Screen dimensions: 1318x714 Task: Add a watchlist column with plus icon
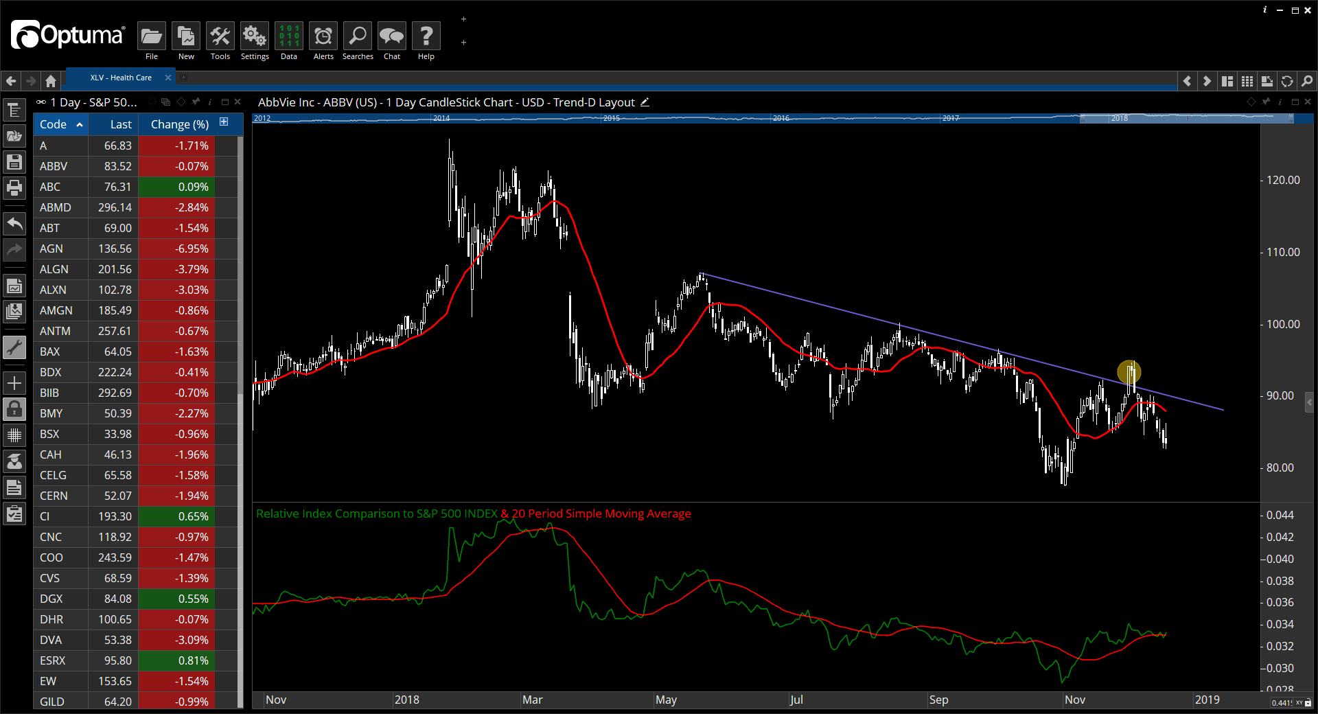(224, 122)
